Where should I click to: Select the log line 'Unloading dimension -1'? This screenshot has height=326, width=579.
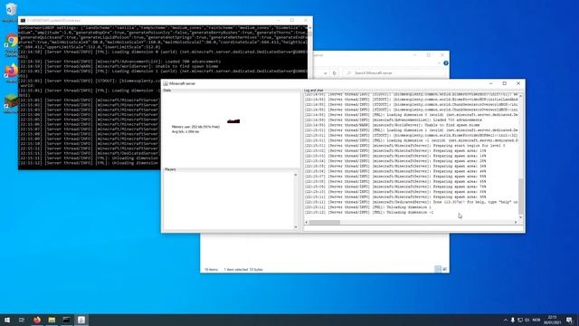click(x=369, y=213)
